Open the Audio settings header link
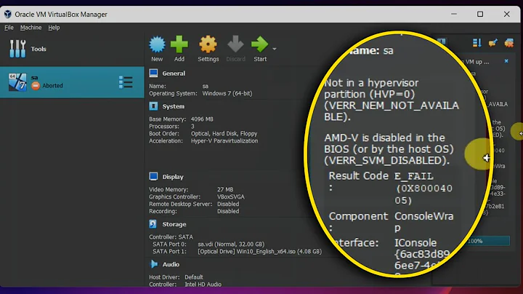The width and height of the screenshot is (523, 294). [171, 265]
